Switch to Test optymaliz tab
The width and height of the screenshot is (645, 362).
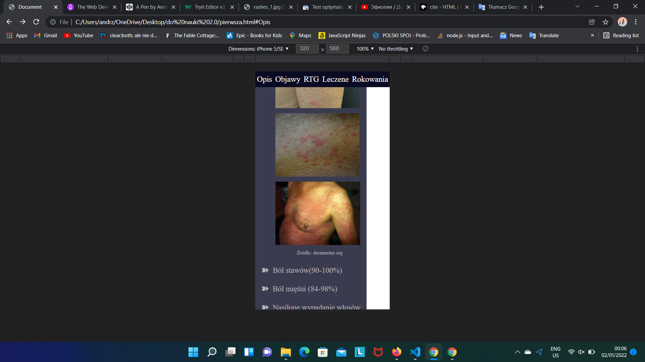pyautogui.click(x=327, y=7)
